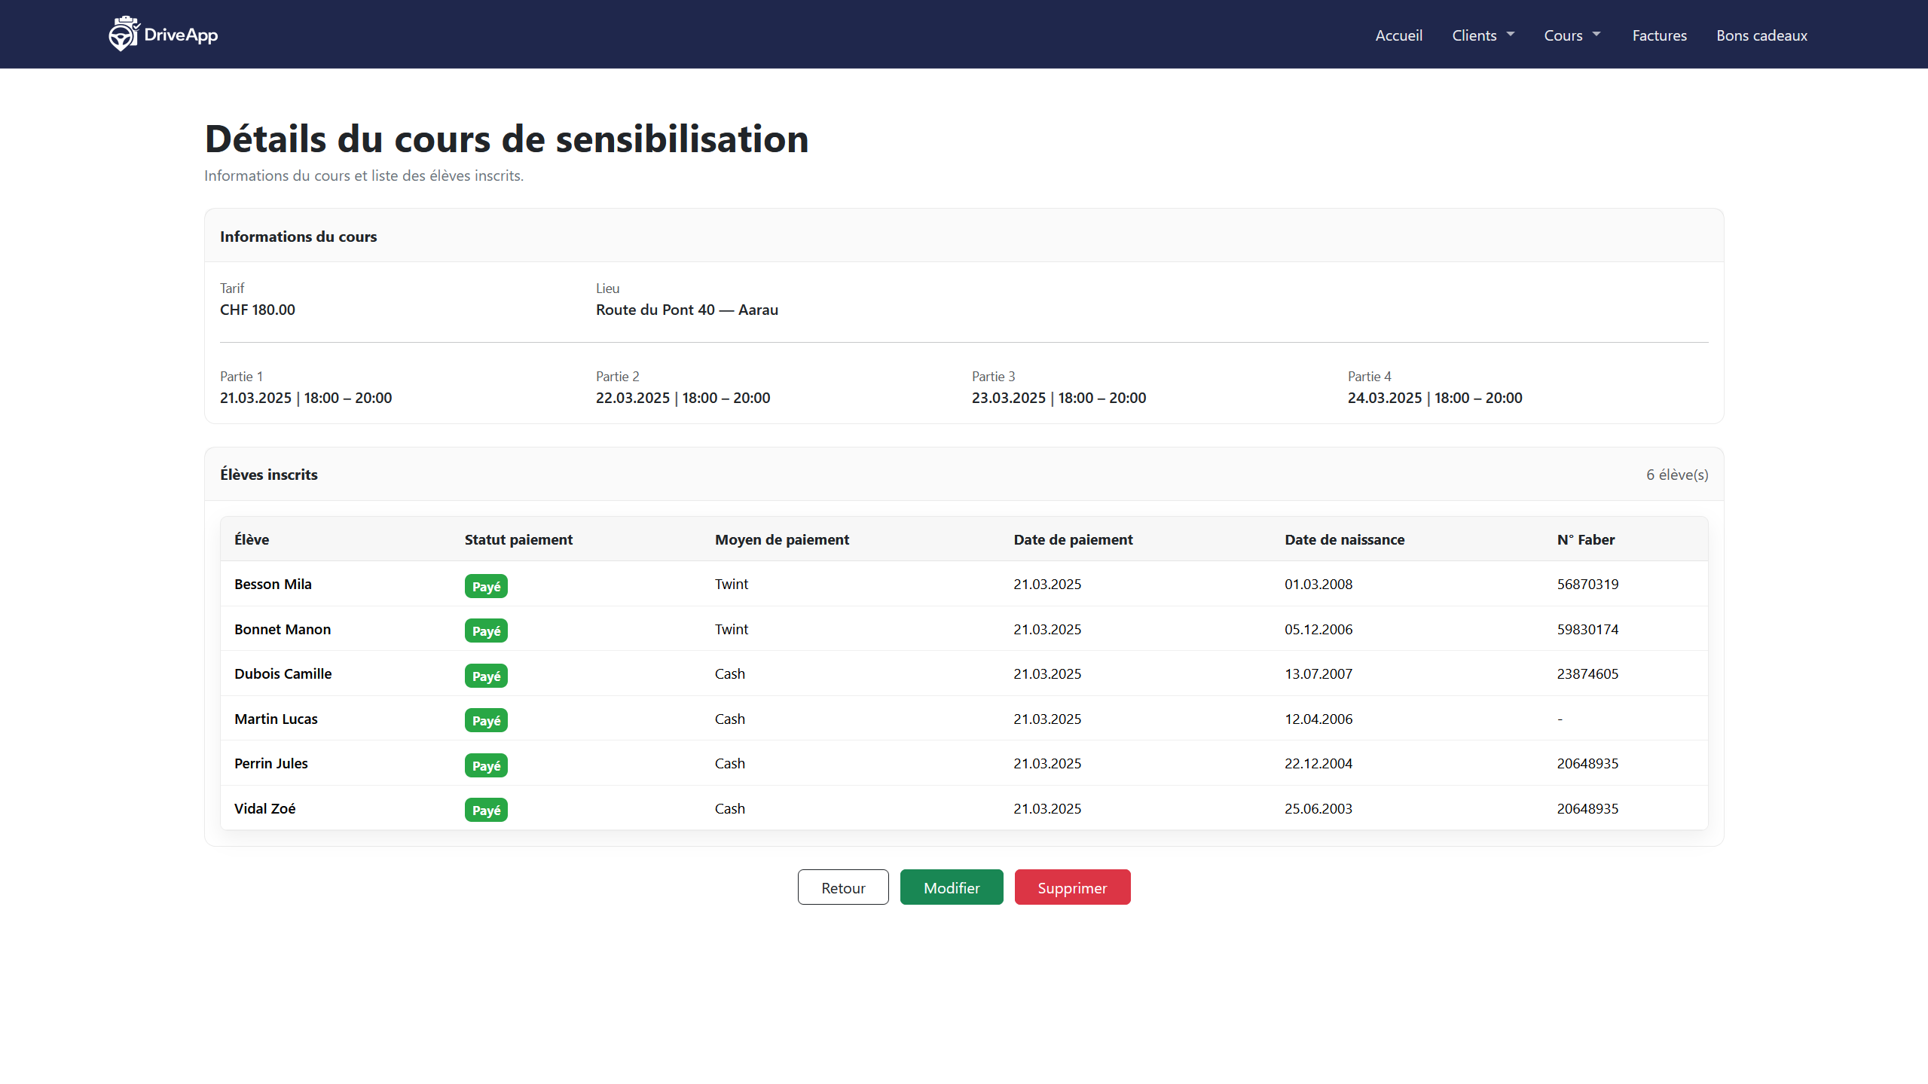Screen dimensions: 1928x1084
Task: Expand the Cours dropdown menu
Action: coord(1572,35)
